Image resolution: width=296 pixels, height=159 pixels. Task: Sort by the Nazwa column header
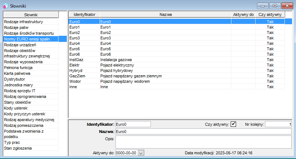(x=166, y=14)
